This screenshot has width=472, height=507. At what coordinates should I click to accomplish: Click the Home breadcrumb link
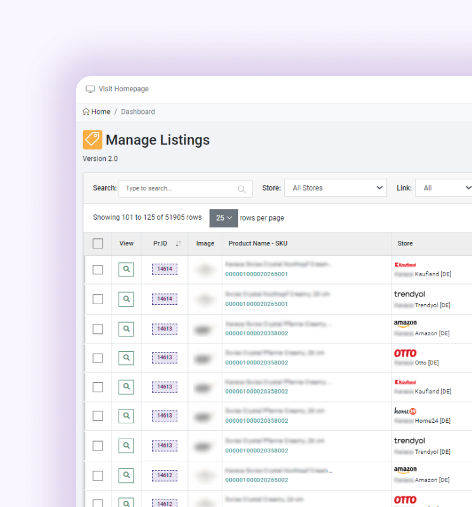[x=101, y=112]
